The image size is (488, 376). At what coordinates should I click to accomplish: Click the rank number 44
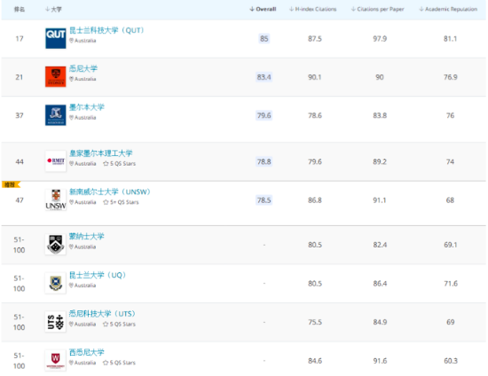(x=20, y=161)
